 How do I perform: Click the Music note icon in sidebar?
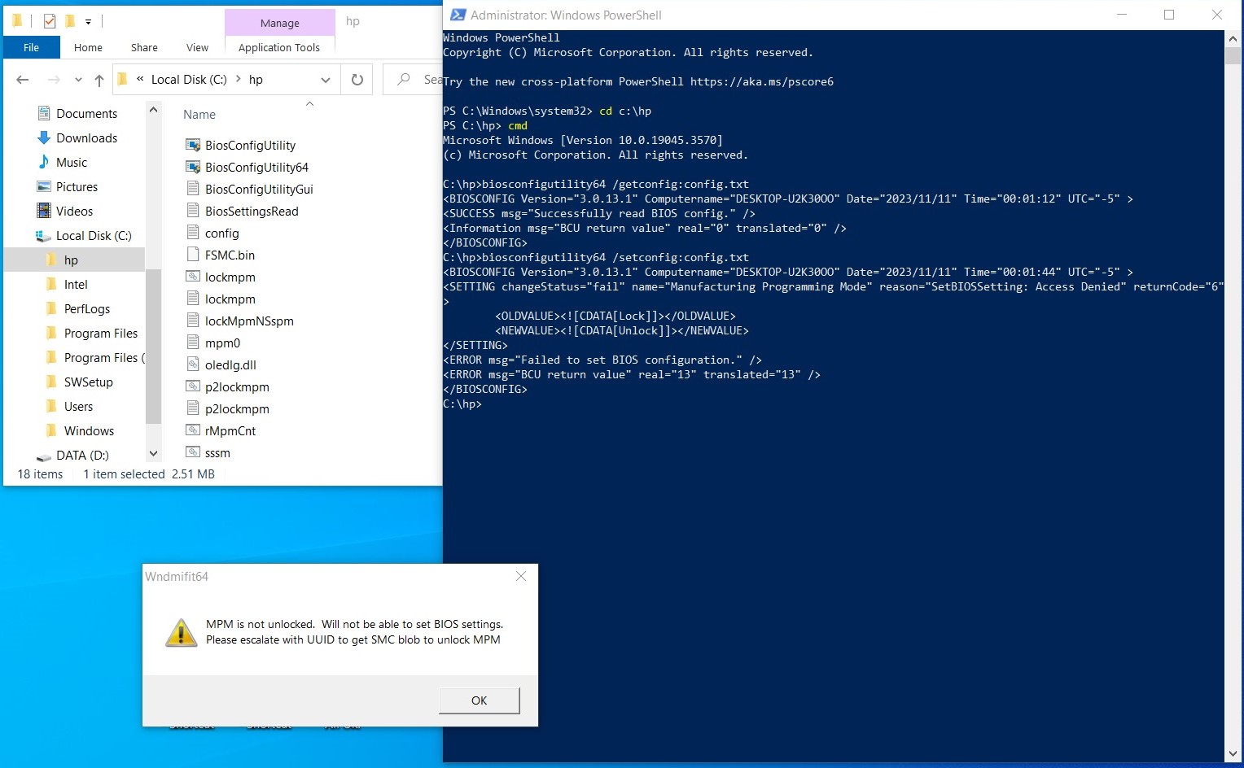click(x=44, y=163)
